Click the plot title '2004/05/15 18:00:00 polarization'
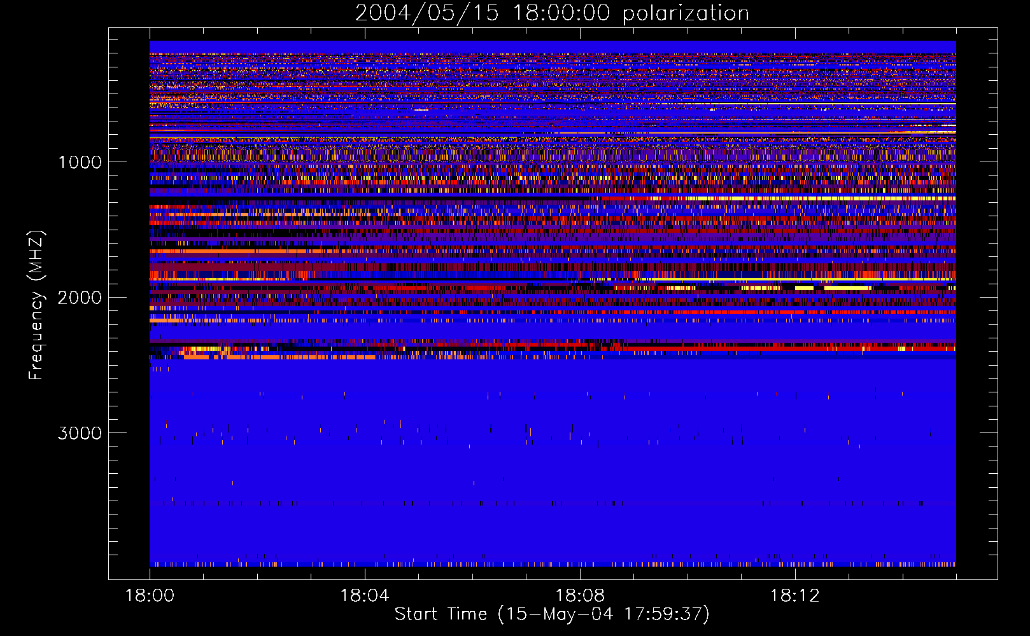Screen dimensions: 1030x636 point(552,13)
